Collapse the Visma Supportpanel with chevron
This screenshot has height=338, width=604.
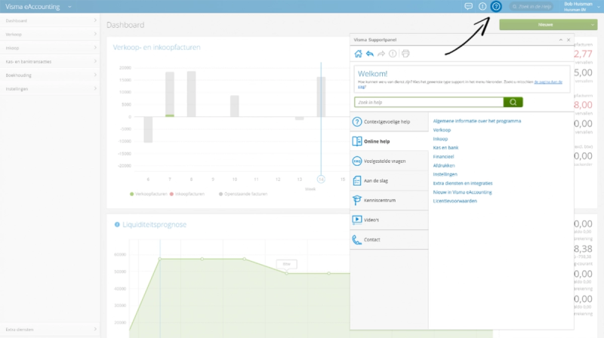[561, 40]
